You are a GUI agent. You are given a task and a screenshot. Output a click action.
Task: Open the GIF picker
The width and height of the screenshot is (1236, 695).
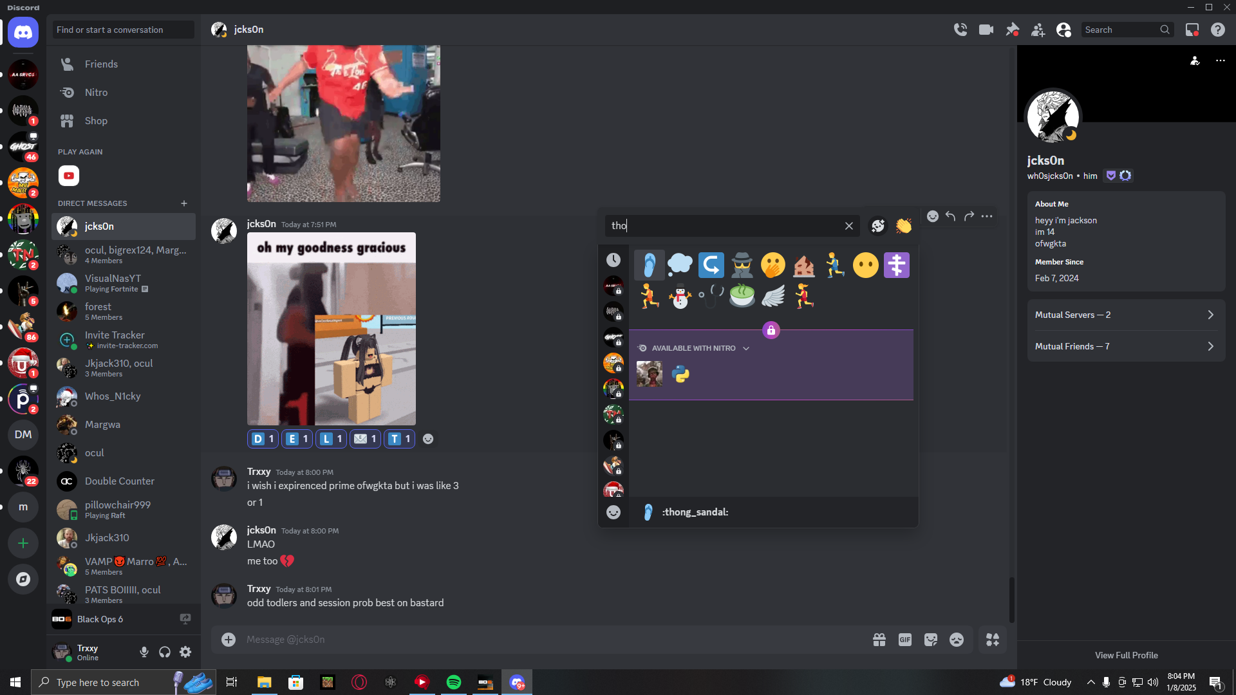point(904,640)
